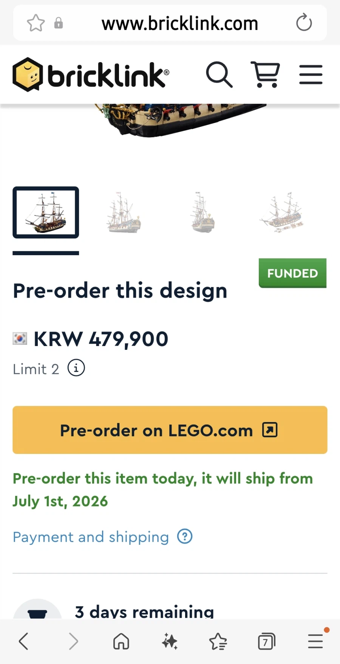Open the BrickLink hamburger menu
The width and height of the screenshot is (340, 664).
[x=311, y=75]
